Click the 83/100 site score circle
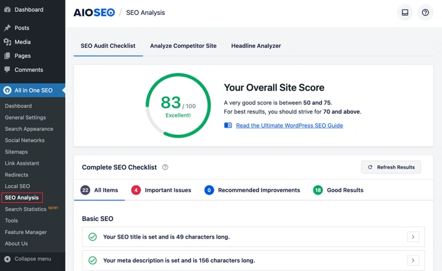Screen dimensions: 442x271 178,106
